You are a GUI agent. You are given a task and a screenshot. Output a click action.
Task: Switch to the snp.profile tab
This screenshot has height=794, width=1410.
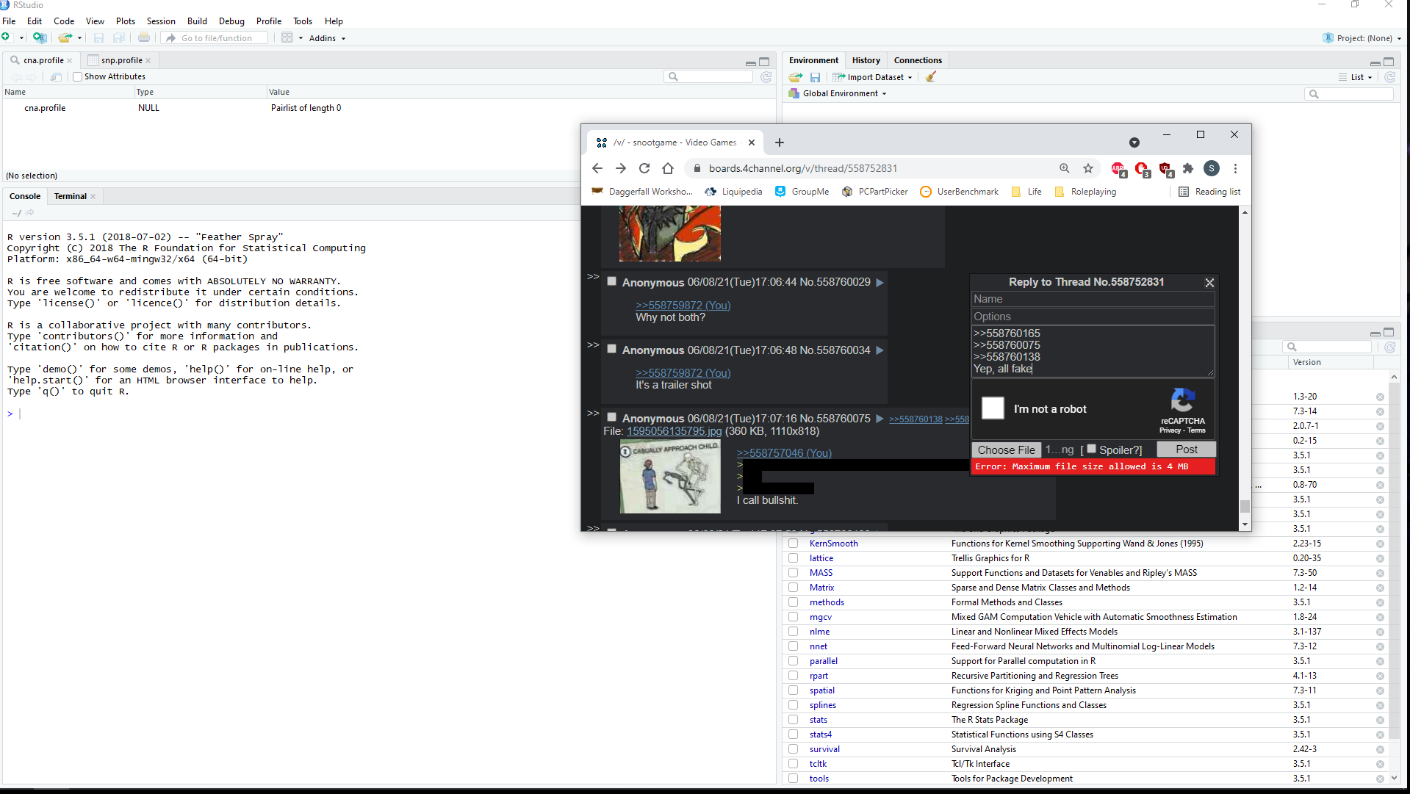pos(121,60)
